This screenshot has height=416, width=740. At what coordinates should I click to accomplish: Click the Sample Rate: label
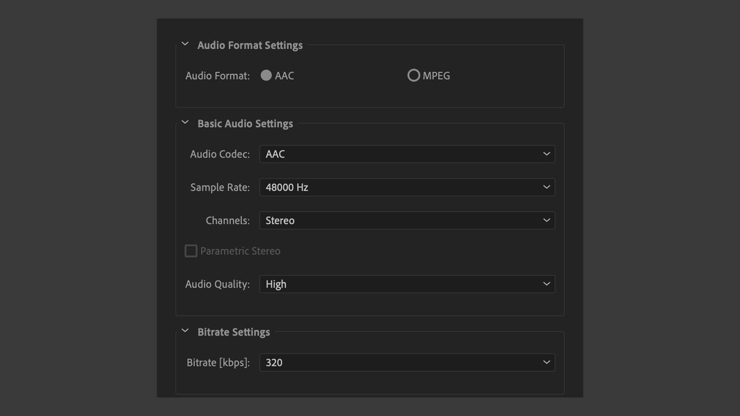click(x=220, y=187)
